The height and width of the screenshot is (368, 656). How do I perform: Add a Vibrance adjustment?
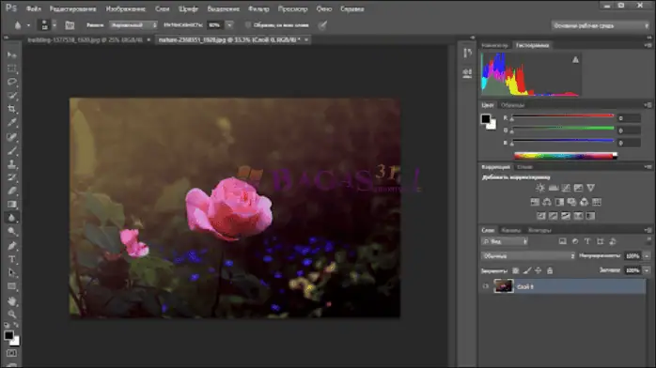591,188
